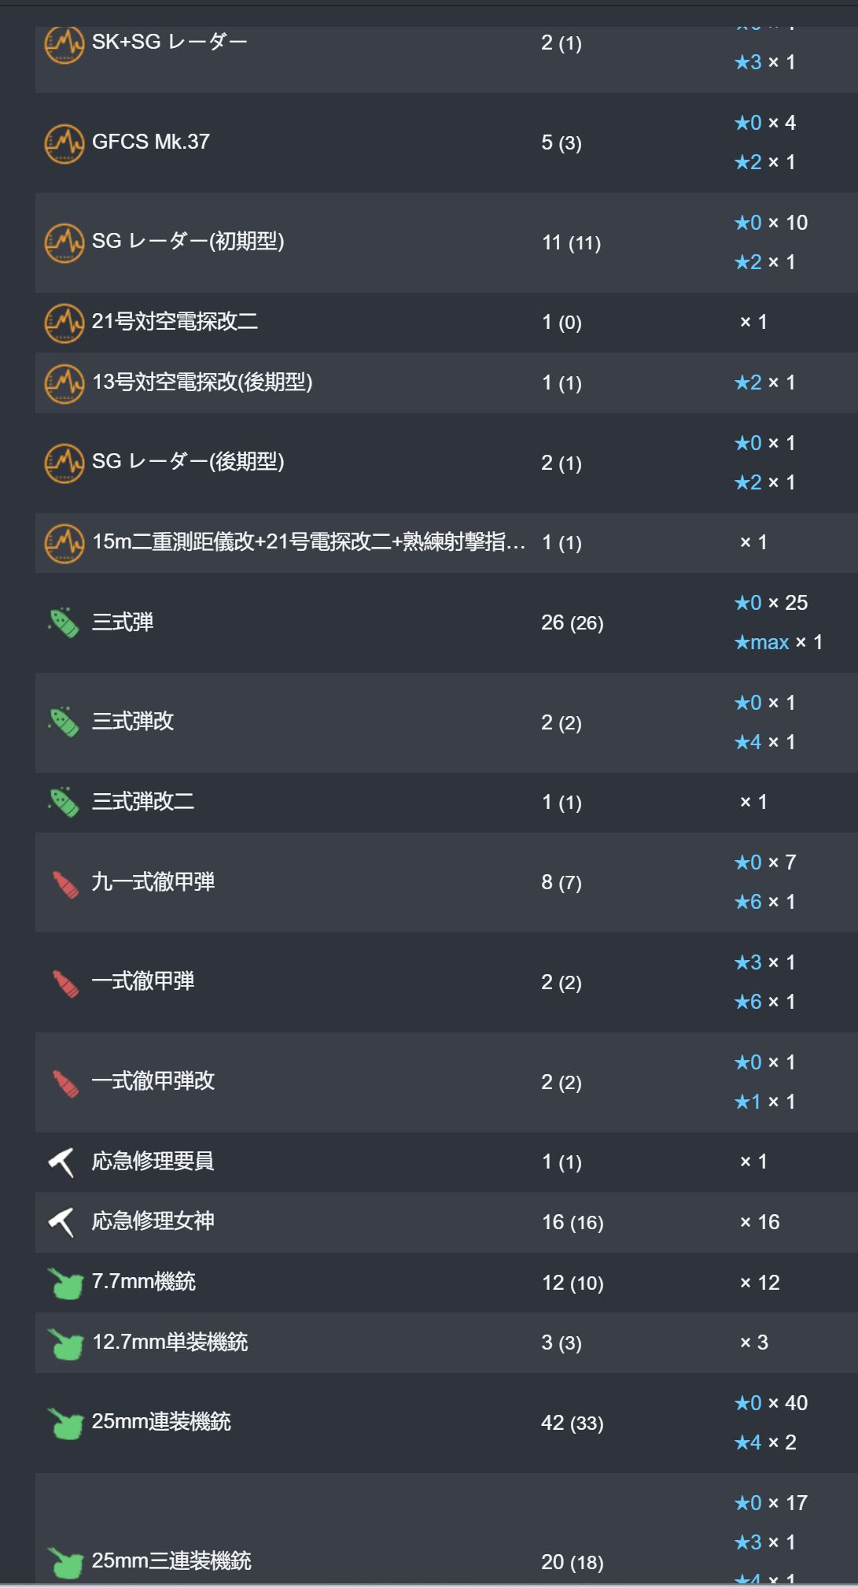This screenshot has width=858, height=1588.
Task: Click the green shell icon next to 三式弾
Action: point(64,622)
